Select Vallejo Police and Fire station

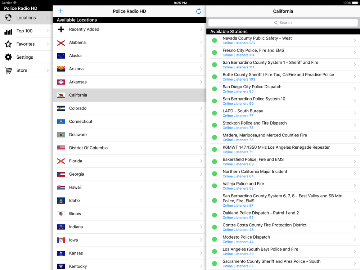(283, 186)
